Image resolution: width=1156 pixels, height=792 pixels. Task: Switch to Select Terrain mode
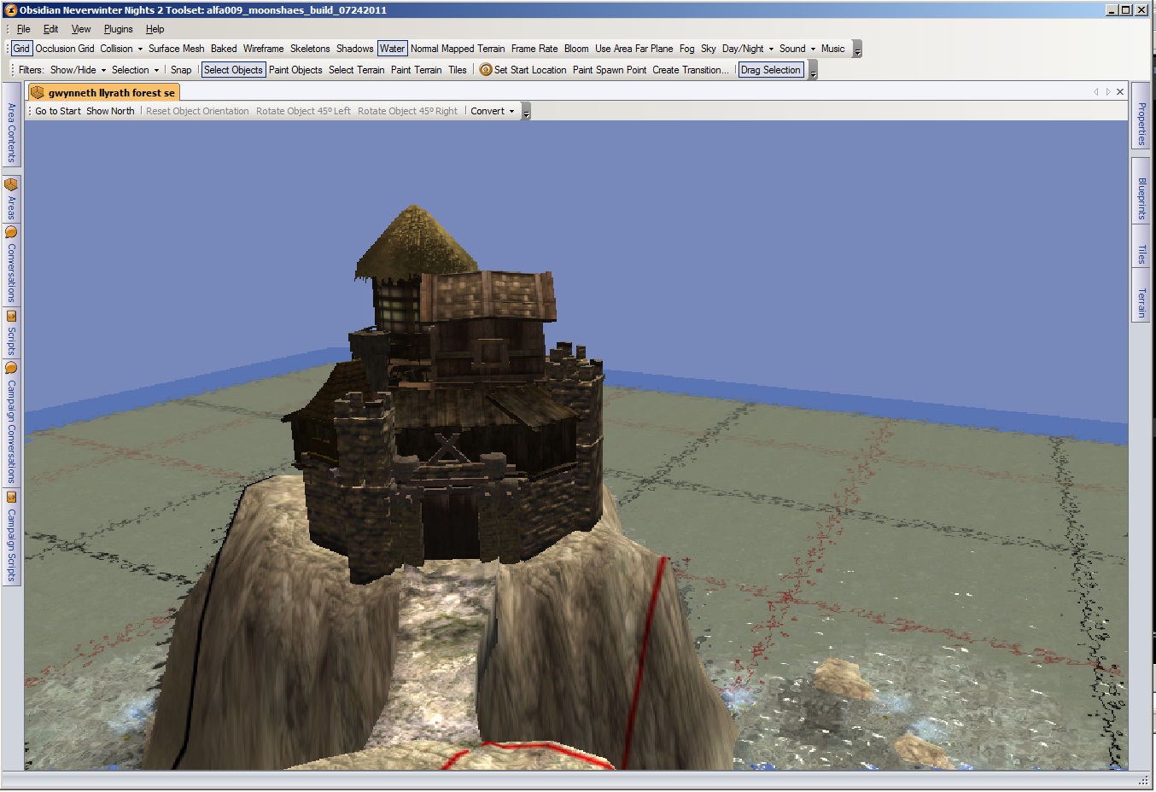click(x=357, y=70)
